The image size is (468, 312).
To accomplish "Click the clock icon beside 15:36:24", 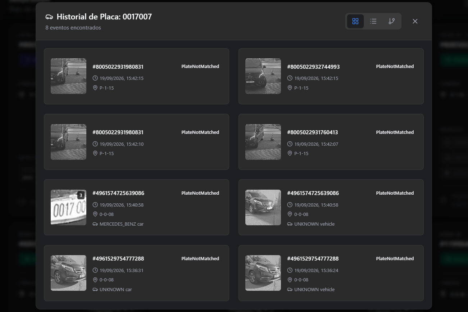I will [x=290, y=270].
